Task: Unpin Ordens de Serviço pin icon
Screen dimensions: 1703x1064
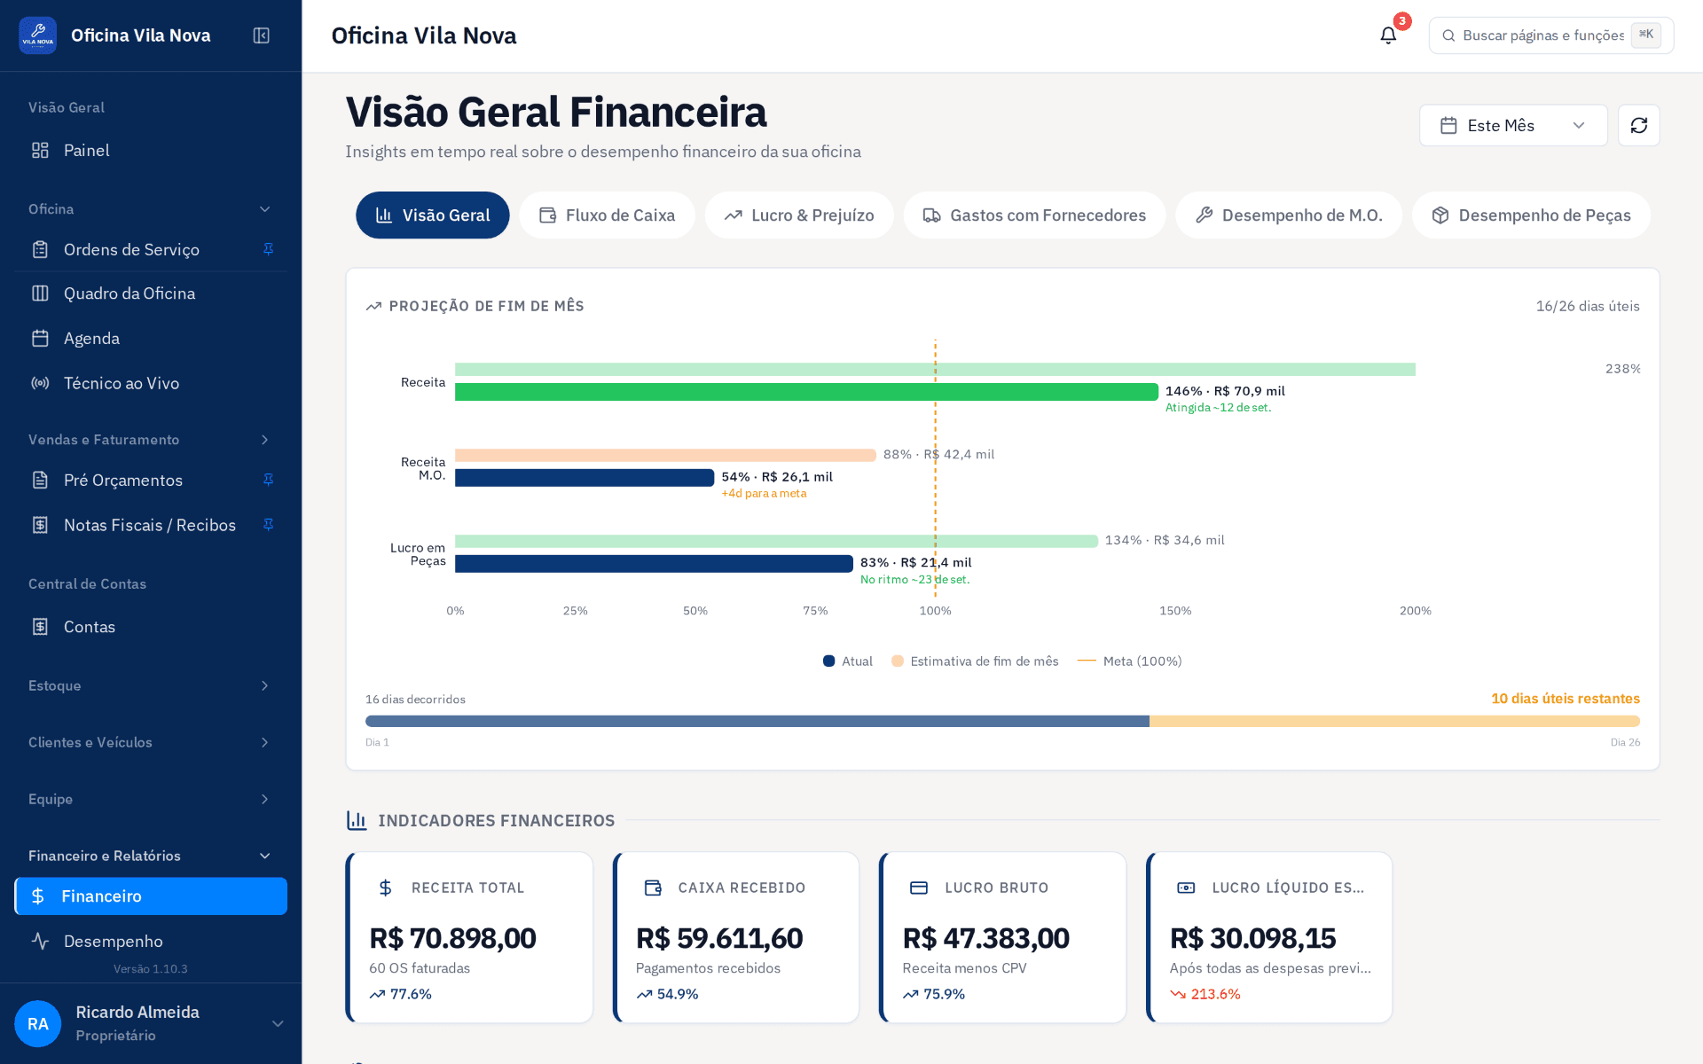Action: (x=268, y=249)
